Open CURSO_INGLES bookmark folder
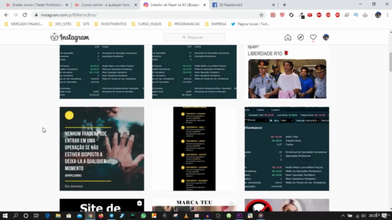 (x=147, y=24)
